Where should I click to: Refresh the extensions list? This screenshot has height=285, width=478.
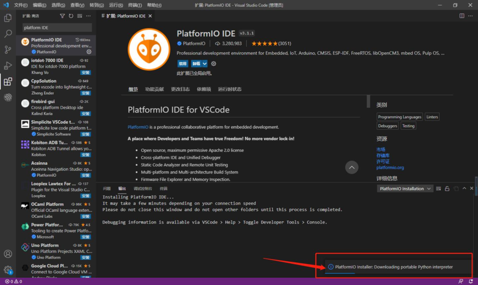(71, 16)
